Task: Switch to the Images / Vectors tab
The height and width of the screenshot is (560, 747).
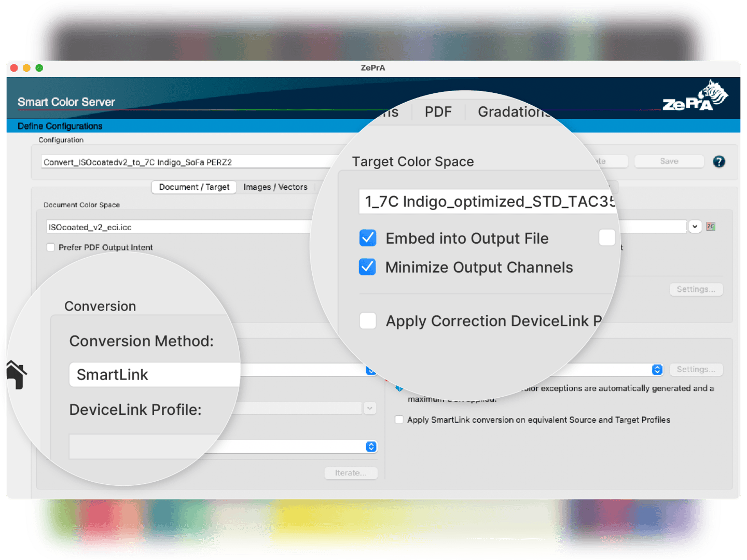Action: tap(275, 187)
